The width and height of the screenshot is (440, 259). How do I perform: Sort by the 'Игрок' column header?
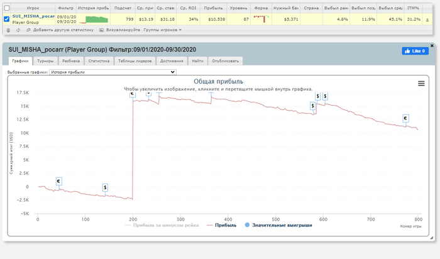point(33,8)
